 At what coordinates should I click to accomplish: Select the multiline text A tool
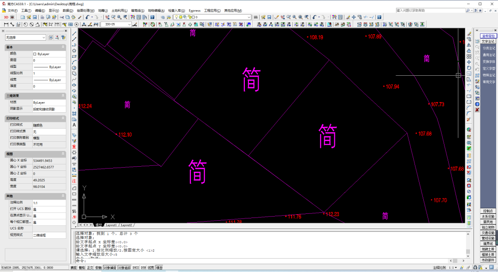tap(74, 125)
